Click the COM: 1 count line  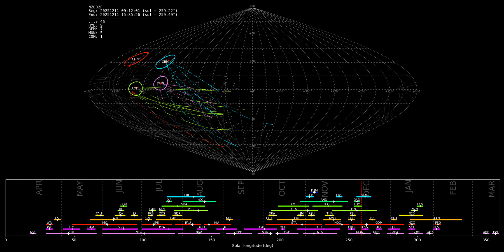[x=95, y=37]
